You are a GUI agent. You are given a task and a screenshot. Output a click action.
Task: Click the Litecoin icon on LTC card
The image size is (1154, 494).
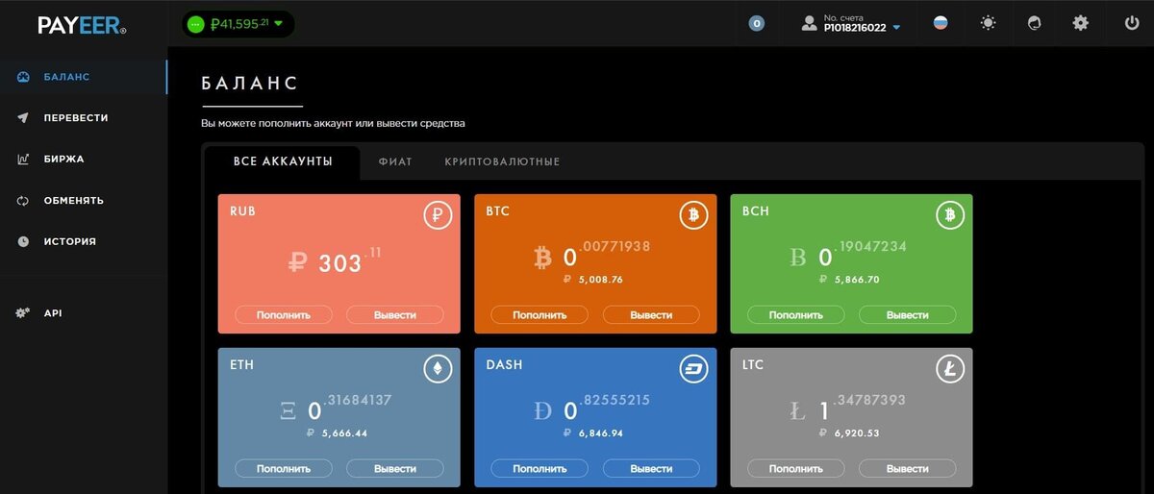pos(950,369)
